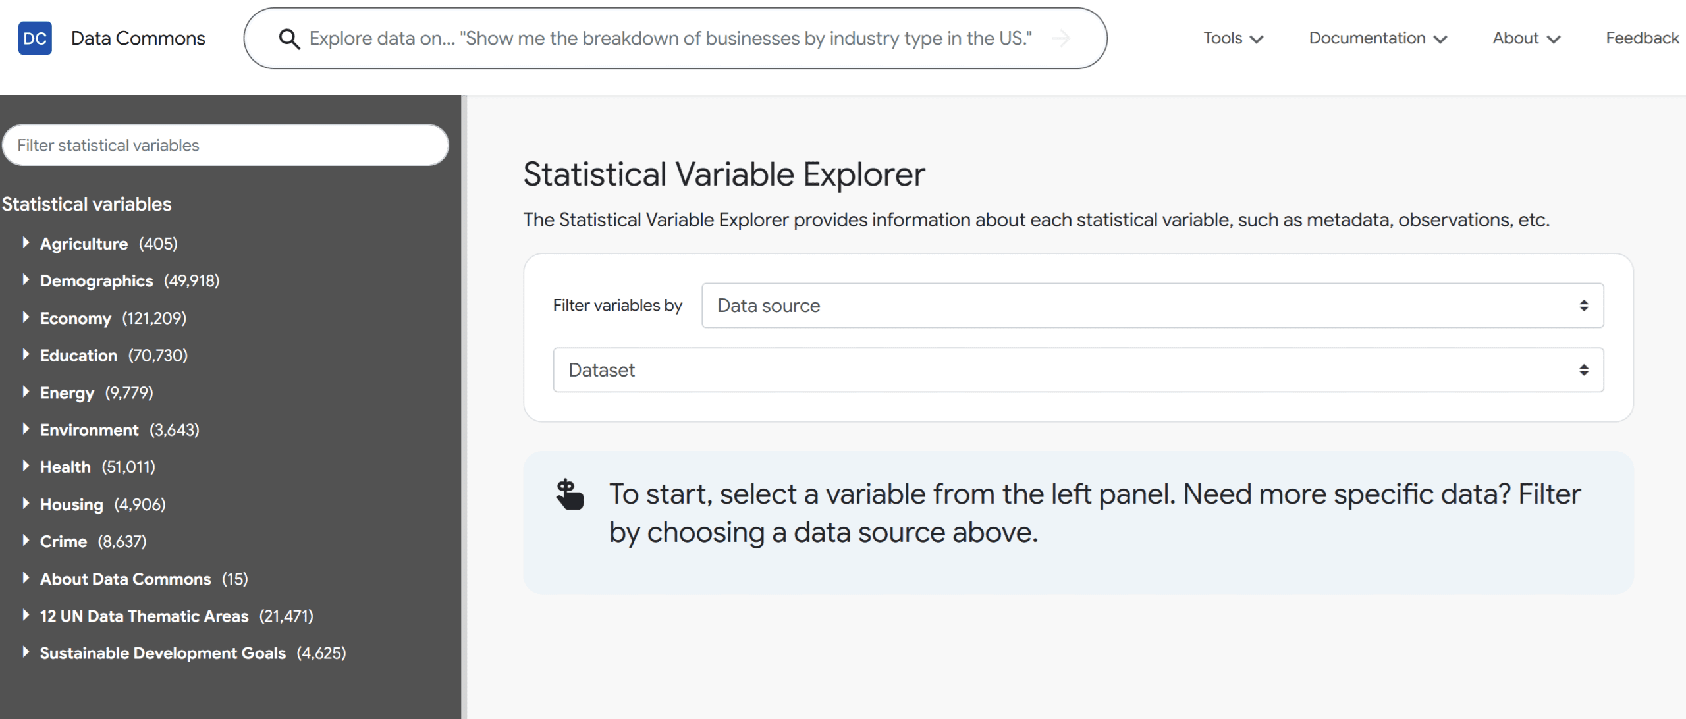Click the magnifying glass search icon

coord(289,39)
